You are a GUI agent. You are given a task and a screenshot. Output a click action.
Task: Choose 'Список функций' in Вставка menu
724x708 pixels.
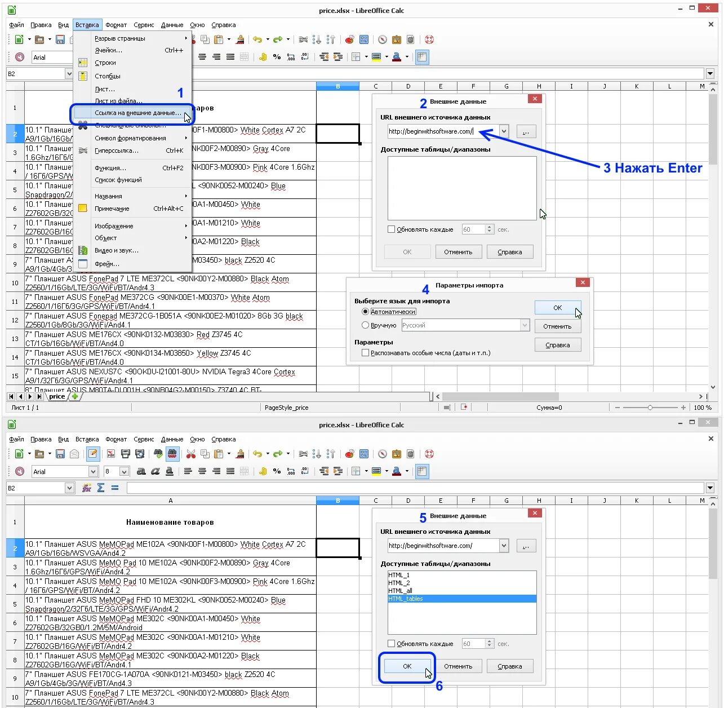pos(132,180)
